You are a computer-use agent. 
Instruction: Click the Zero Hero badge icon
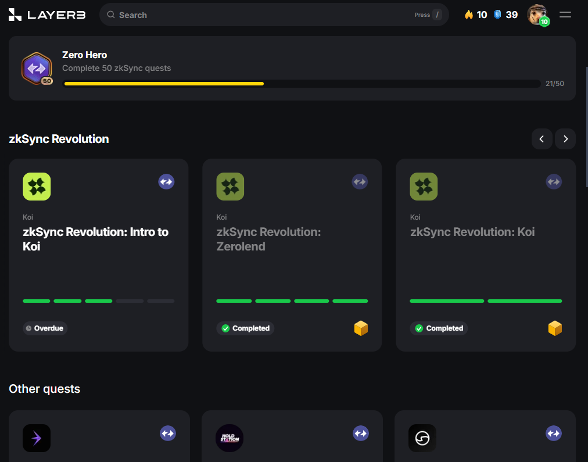(x=37, y=68)
